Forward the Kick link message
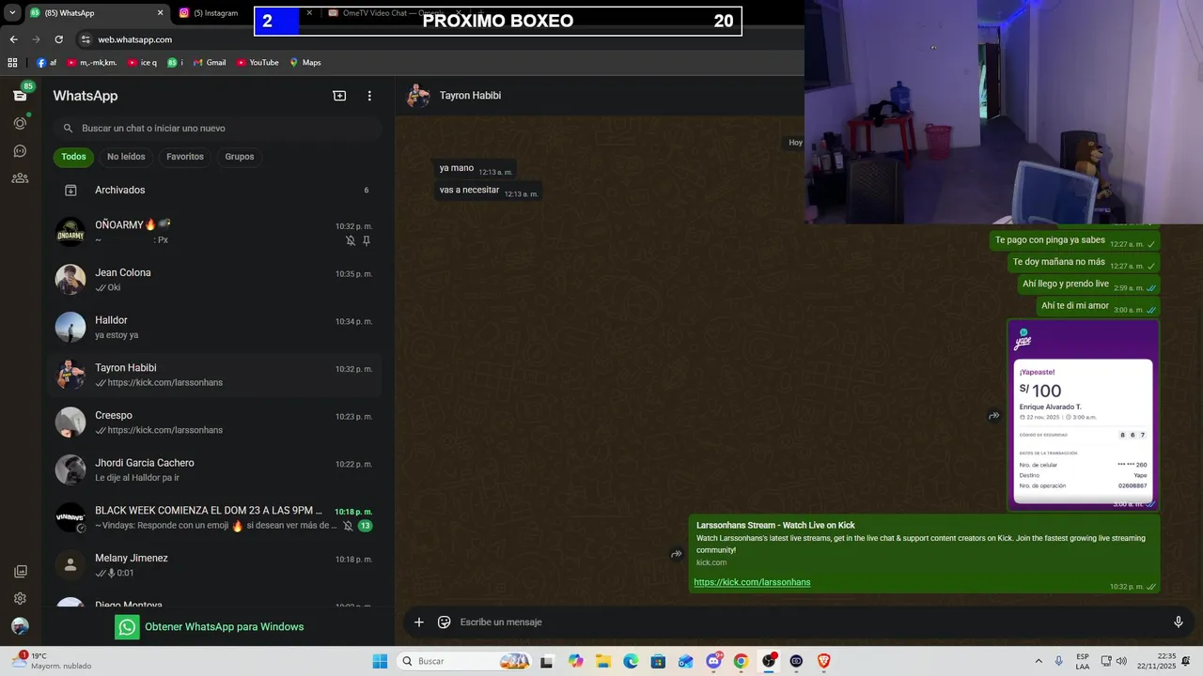The image size is (1203, 676). click(x=676, y=554)
